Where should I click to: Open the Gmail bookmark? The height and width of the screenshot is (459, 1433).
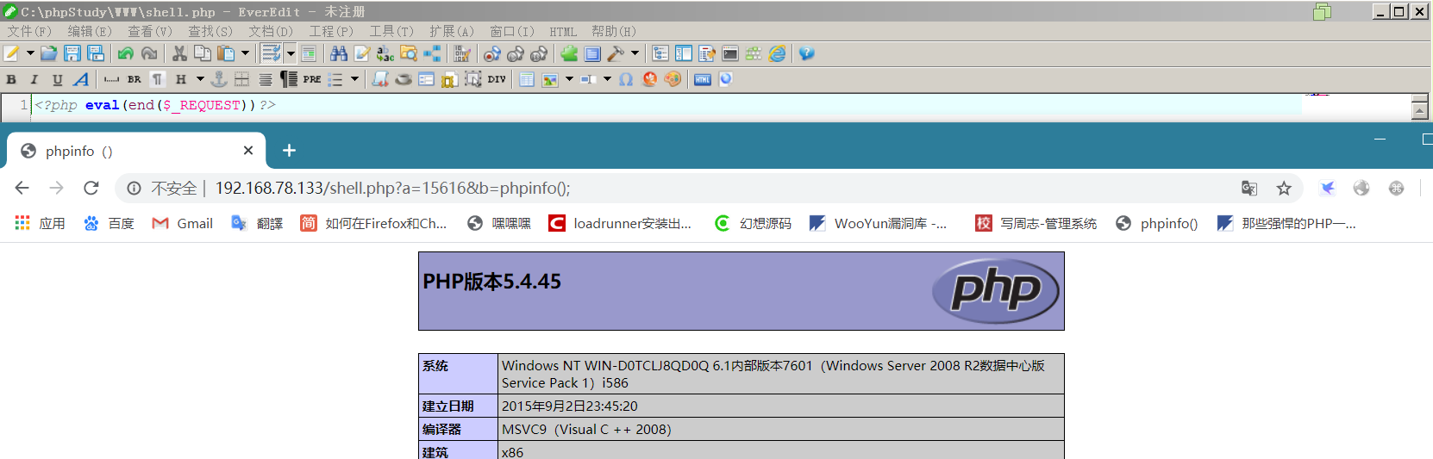(182, 223)
